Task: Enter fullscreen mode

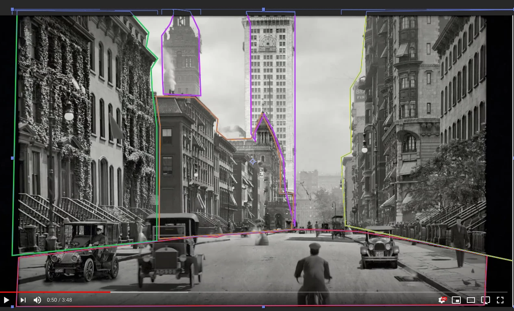Action: 500,300
